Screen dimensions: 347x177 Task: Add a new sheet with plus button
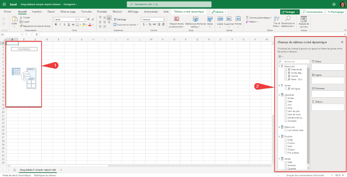[x=61, y=170]
